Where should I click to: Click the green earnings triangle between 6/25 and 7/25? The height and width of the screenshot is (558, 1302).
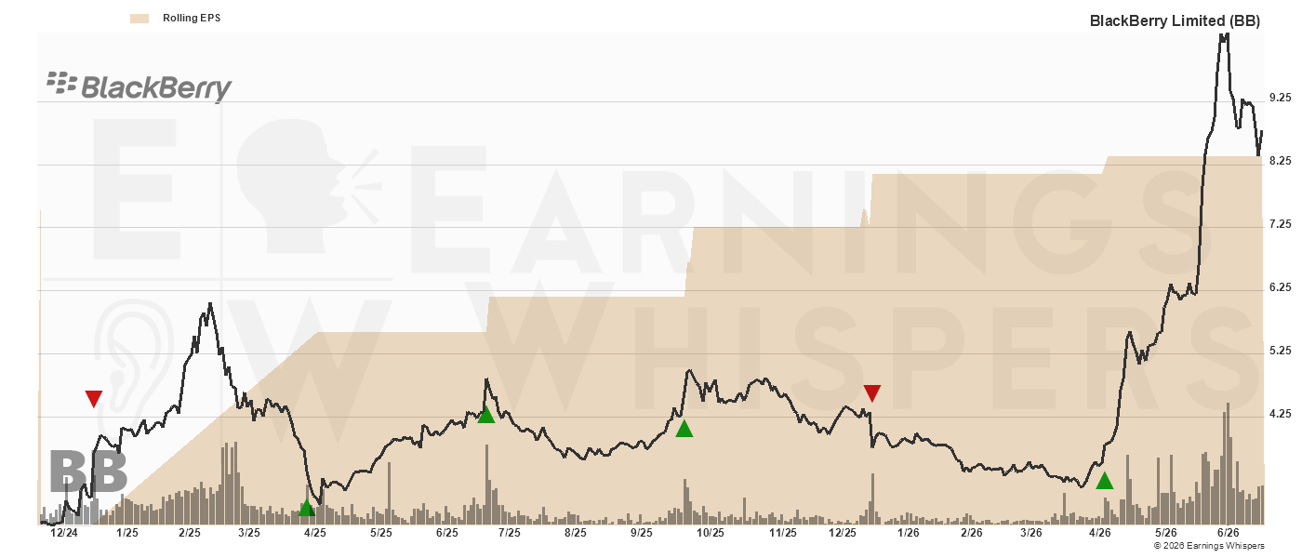485,415
